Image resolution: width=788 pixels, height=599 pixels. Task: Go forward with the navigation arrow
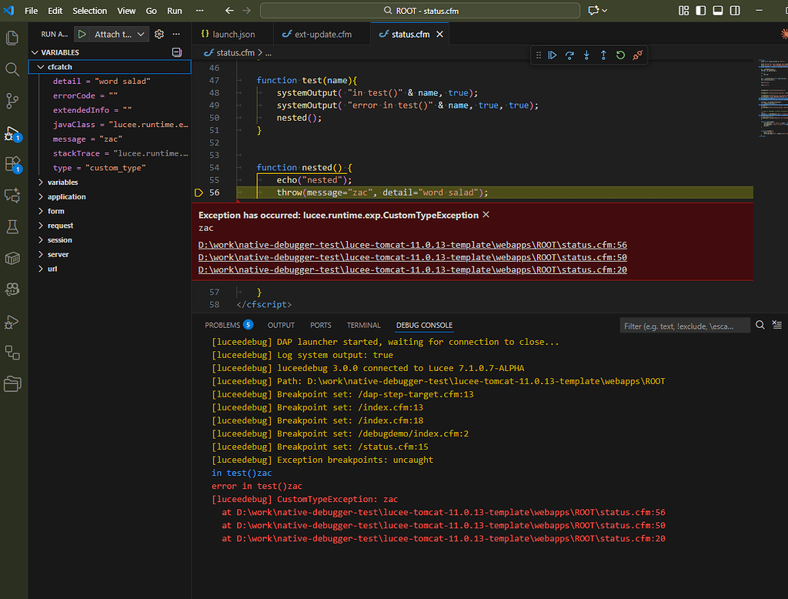(246, 11)
